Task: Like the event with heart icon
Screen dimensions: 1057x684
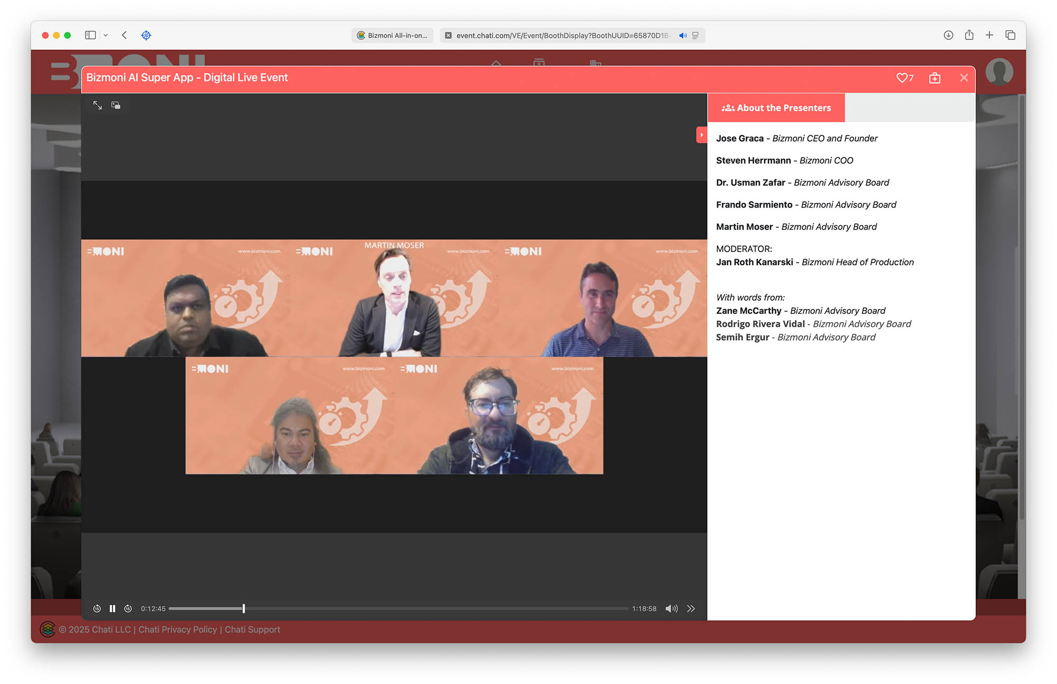Action: tap(902, 78)
